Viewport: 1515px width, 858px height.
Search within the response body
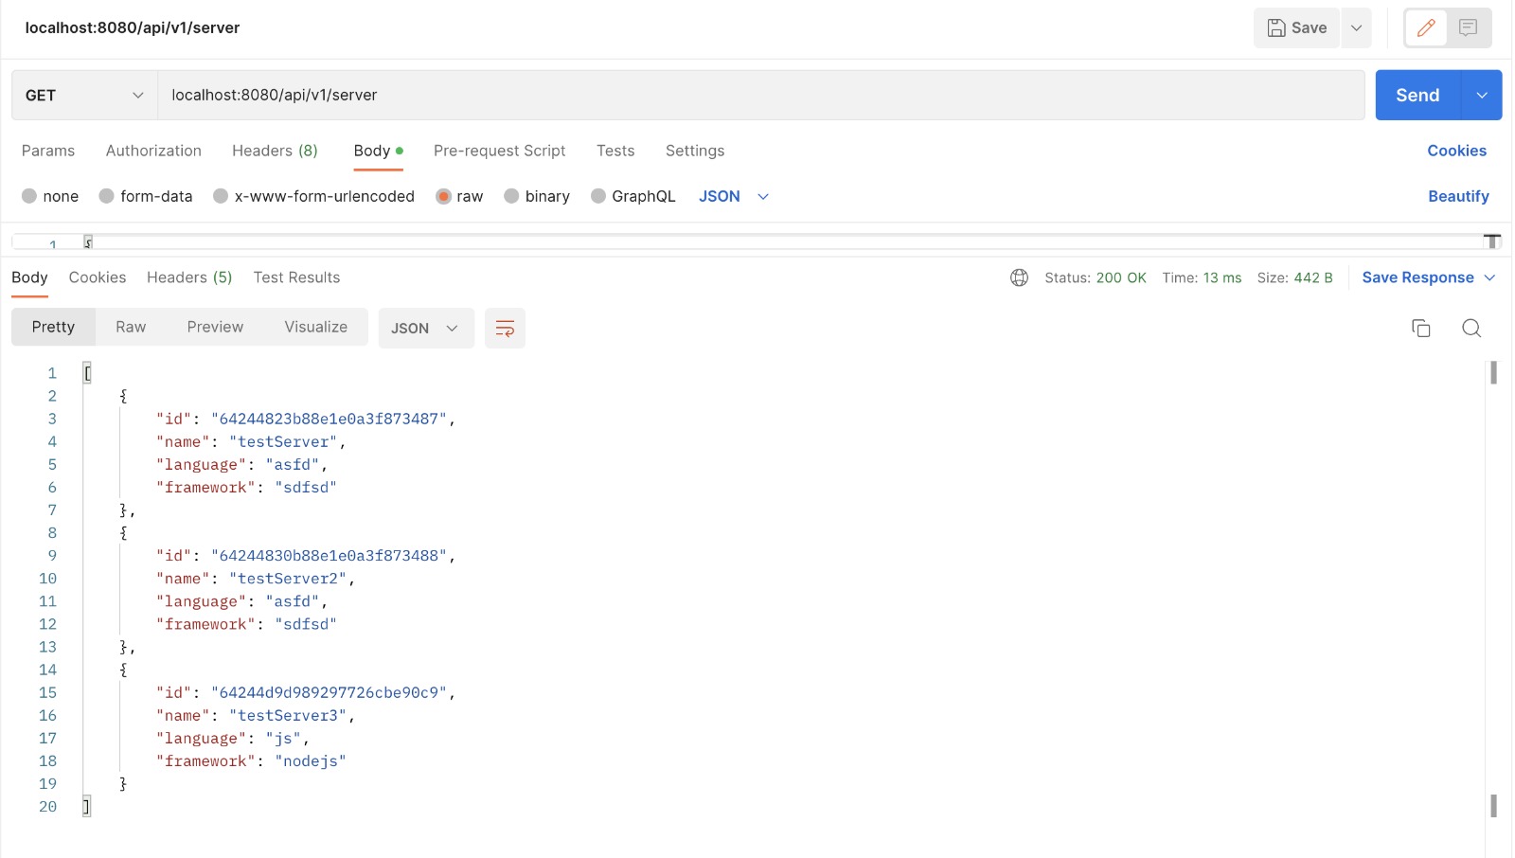[1471, 328]
